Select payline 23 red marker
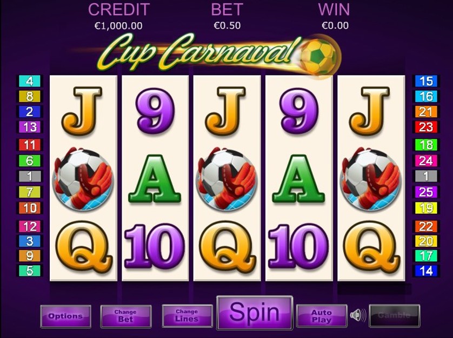Viewport: 453px width, 338px height. click(426, 127)
